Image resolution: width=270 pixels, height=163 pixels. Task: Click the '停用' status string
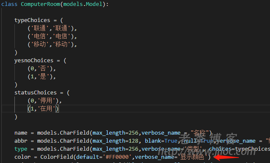point(46,101)
